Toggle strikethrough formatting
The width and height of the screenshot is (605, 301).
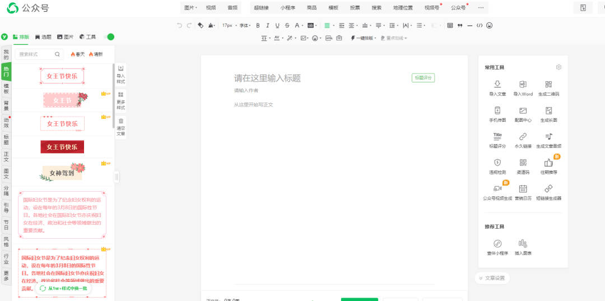tap(287, 25)
